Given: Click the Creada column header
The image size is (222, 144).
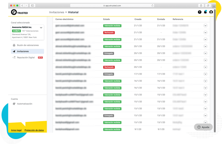Looking at the screenshot, I should coord(138,19).
